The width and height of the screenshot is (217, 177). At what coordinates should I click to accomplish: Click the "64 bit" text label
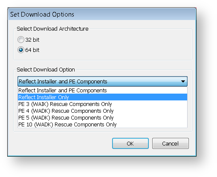point(32,50)
